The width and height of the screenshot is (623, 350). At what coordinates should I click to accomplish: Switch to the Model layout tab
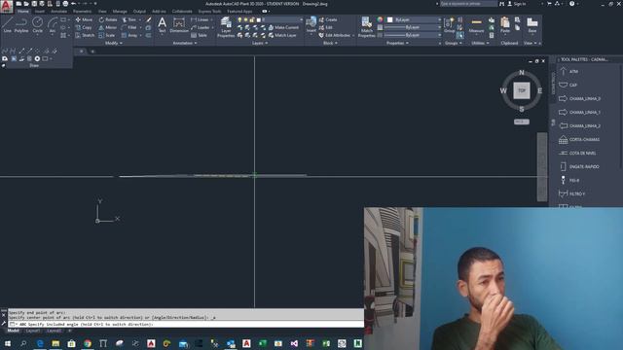pyautogui.click(x=13, y=331)
